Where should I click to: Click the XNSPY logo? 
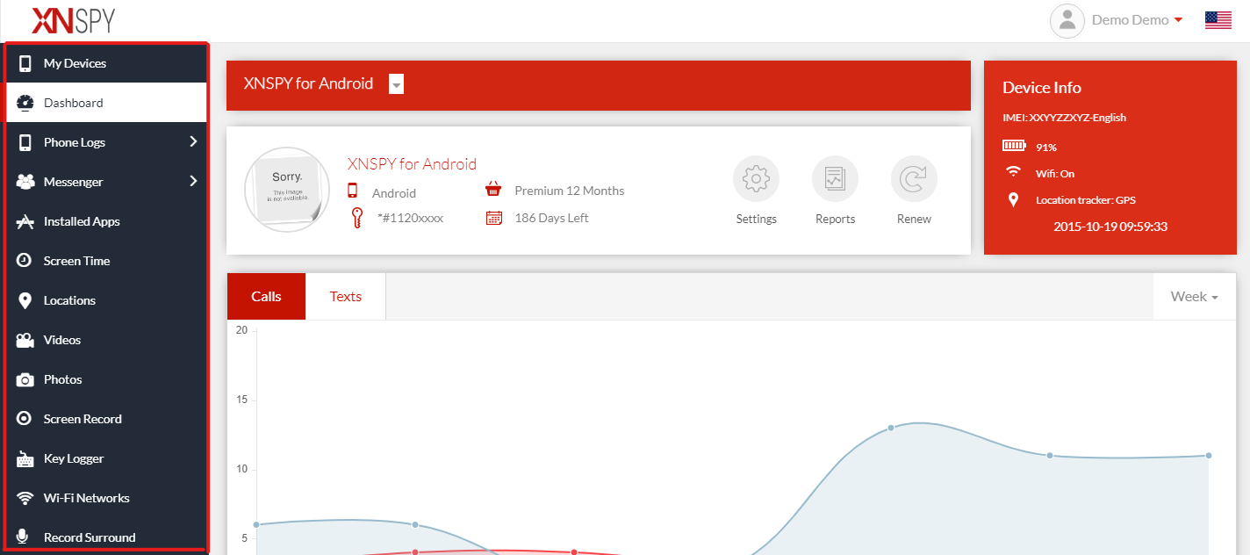(x=73, y=20)
